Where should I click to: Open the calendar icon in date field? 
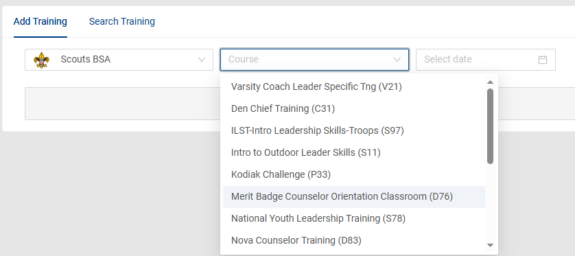pos(543,60)
